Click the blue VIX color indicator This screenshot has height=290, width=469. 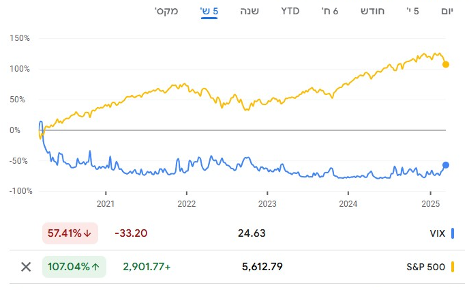453,233
